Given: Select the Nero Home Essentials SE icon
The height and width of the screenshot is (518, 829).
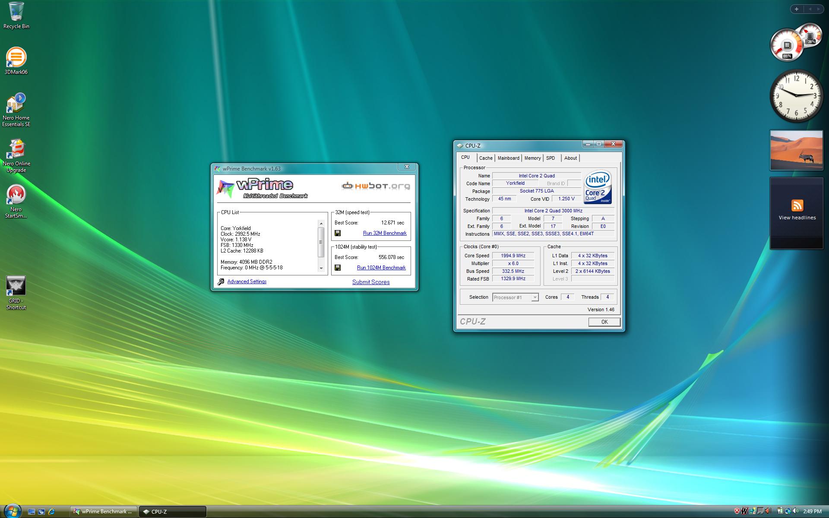Looking at the screenshot, I should (x=16, y=110).
